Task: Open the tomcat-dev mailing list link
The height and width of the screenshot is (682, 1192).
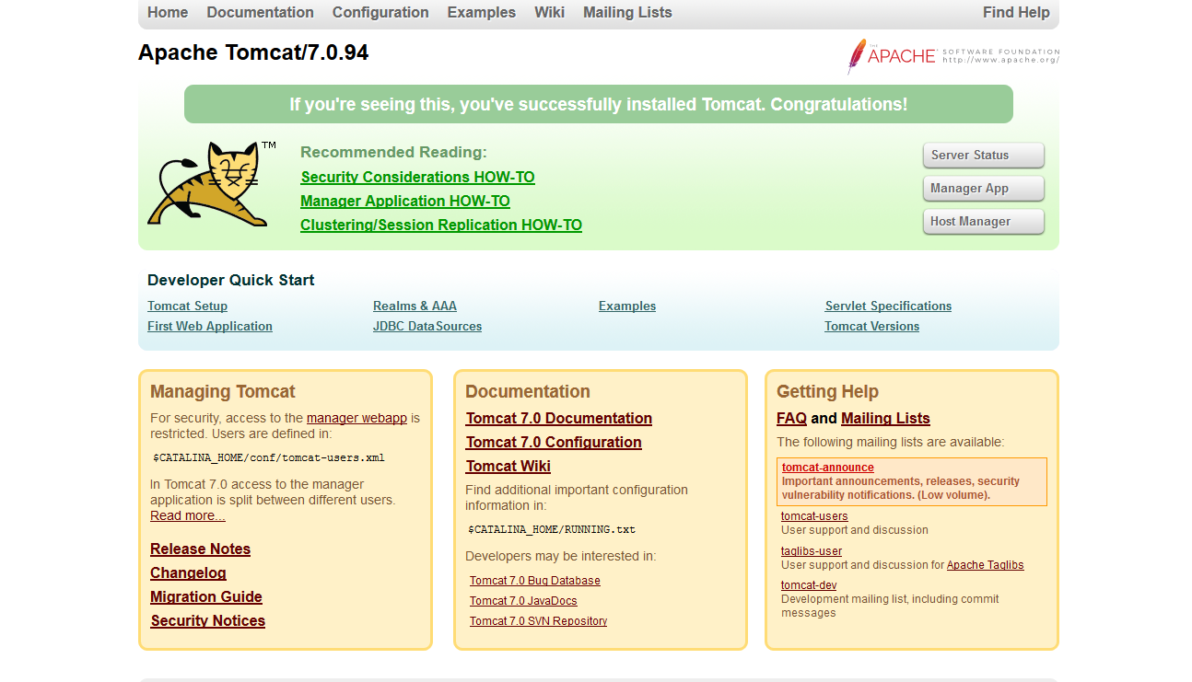Action: click(x=809, y=585)
